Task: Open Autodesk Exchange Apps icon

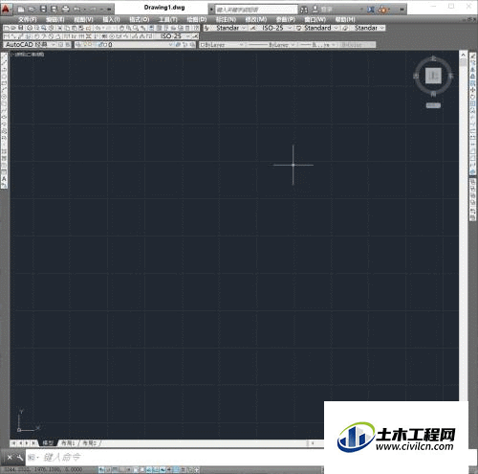Action: tap(371, 10)
